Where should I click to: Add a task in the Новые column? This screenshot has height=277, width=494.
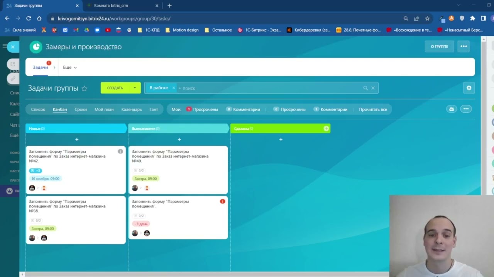coord(76,139)
